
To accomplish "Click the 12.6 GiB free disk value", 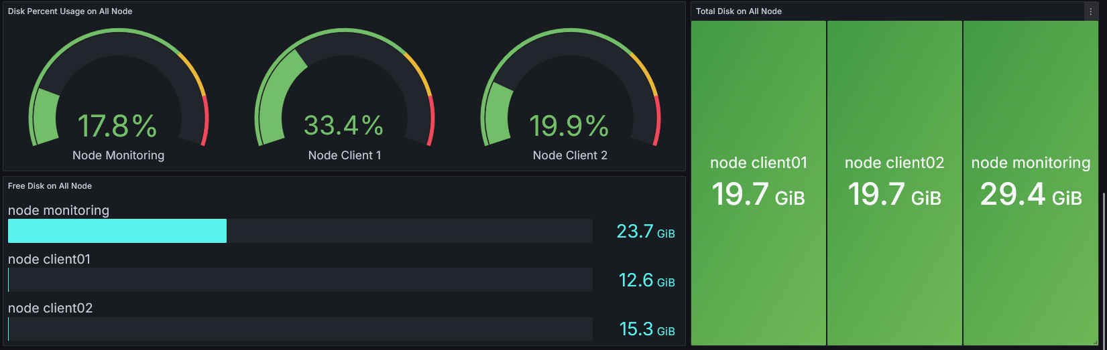I will 646,280.
